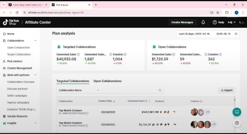The height and width of the screenshot is (134, 247).
Task: Switch to the Open Collaborations tab
Action: tap(107, 81)
